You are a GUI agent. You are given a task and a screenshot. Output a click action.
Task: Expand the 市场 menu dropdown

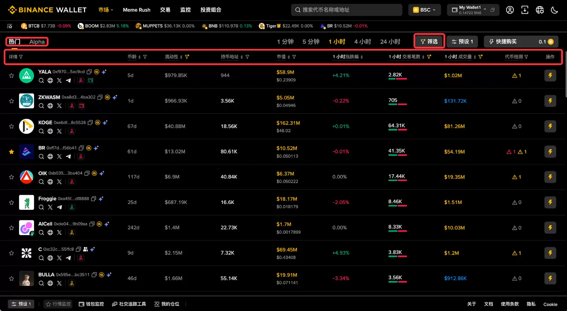[106, 10]
